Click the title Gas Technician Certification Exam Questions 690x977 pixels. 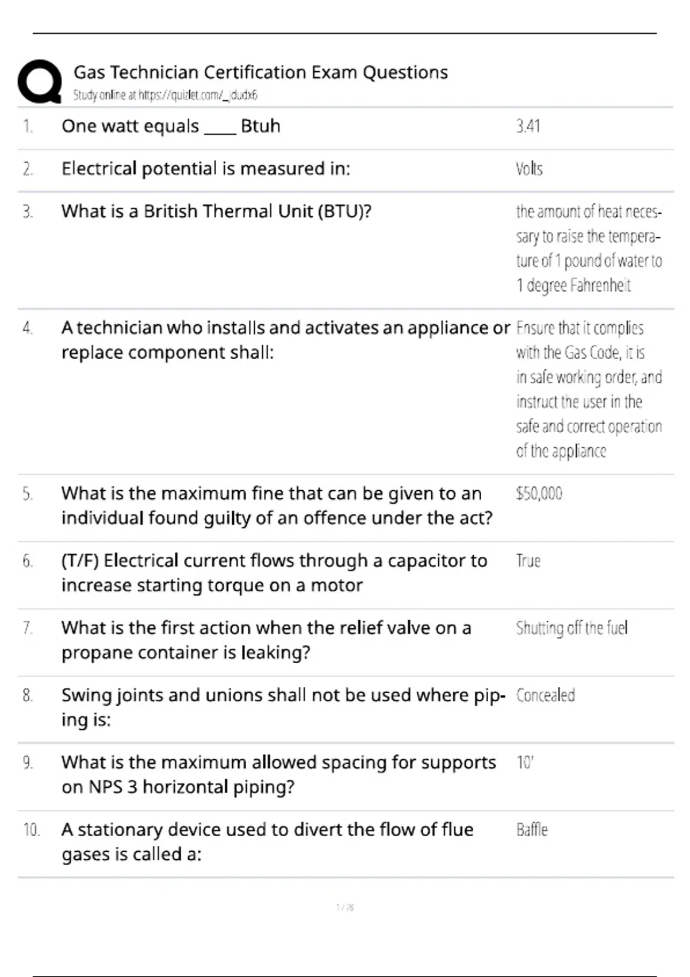pos(260,72)
